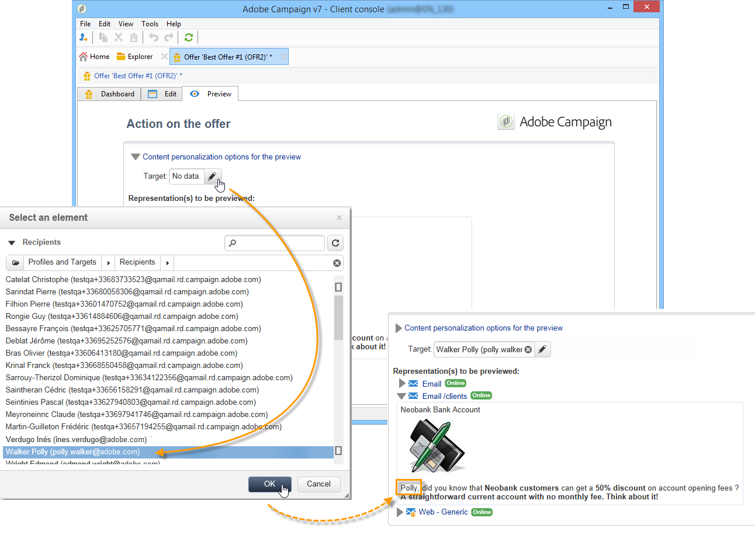Select Bras Olivier in the recipient list

click(x=122, y=353)
